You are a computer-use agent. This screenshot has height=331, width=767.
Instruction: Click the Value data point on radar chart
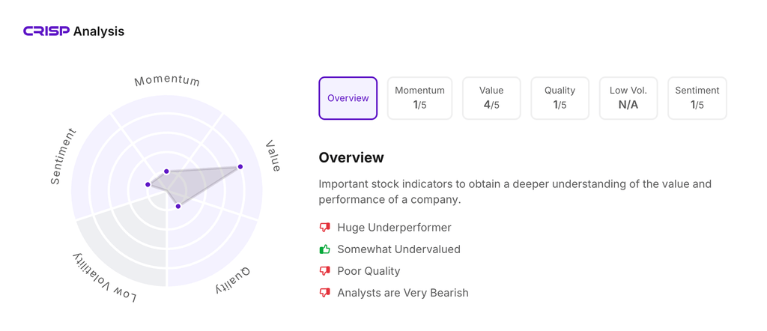(x=240, y=167)
